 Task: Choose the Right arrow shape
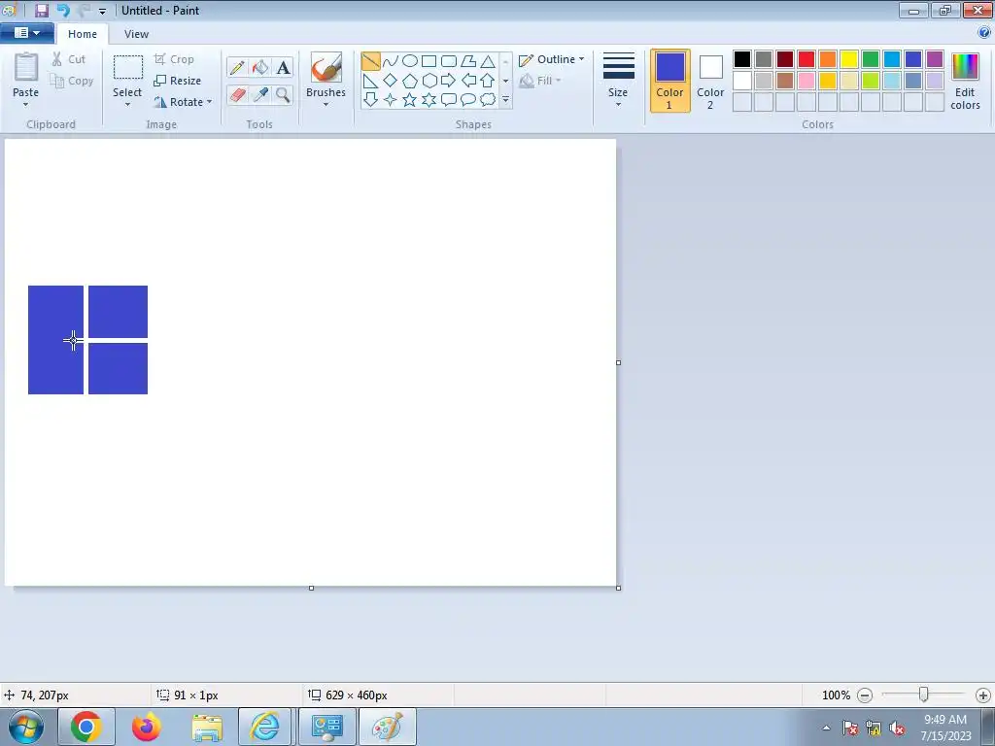click(449, 81)
